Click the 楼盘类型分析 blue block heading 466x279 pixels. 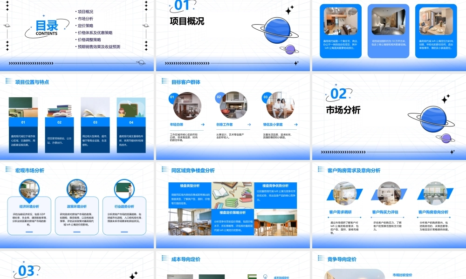click(190, 186)
